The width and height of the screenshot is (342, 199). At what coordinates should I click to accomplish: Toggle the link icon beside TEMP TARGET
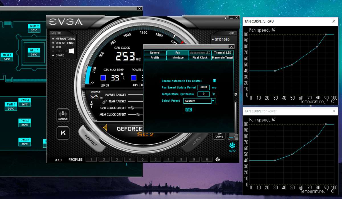(x=104, y=101)
